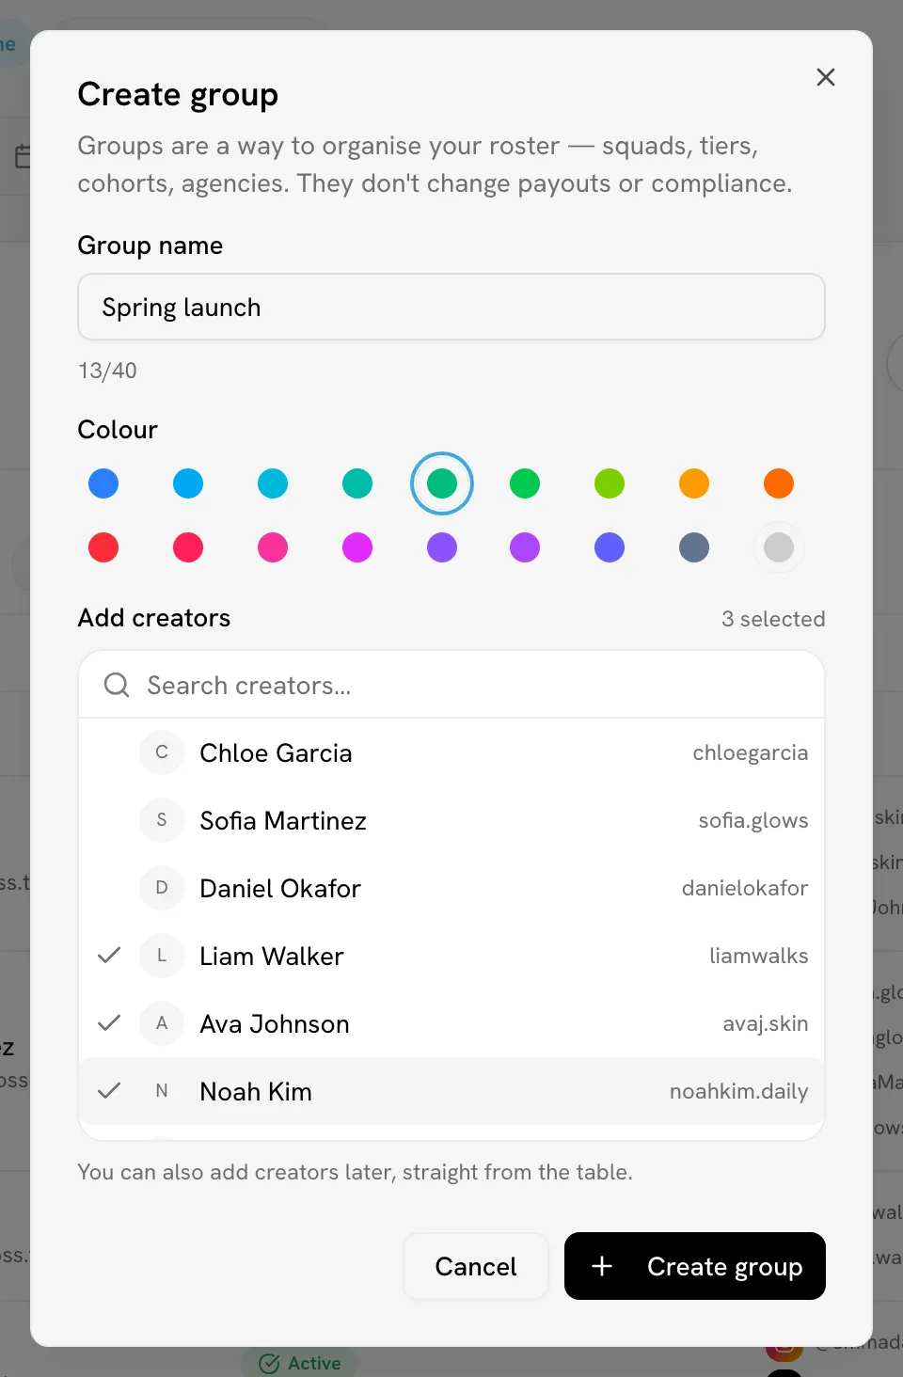Click the plus icon on Create group button

602,1266
